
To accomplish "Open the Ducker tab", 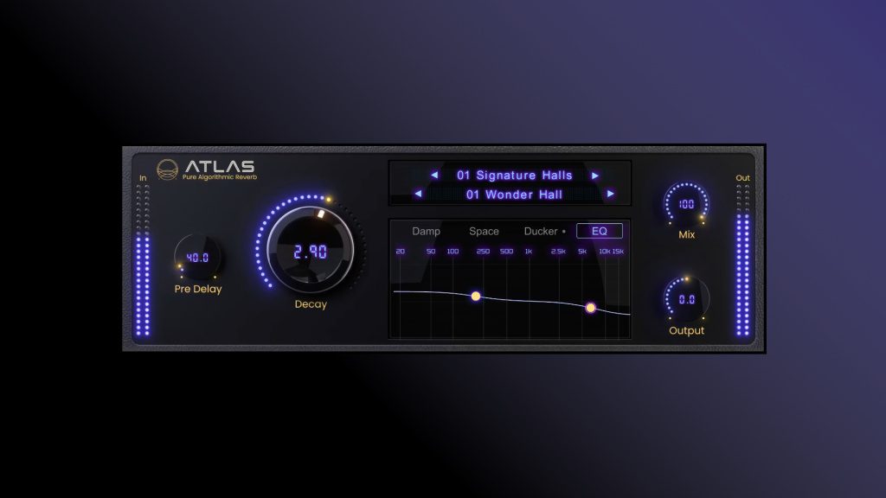I will [x=541, y=231].
